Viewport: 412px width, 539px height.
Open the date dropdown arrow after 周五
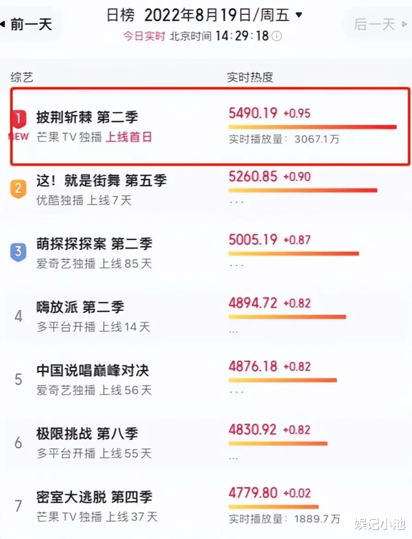point(299,15)
